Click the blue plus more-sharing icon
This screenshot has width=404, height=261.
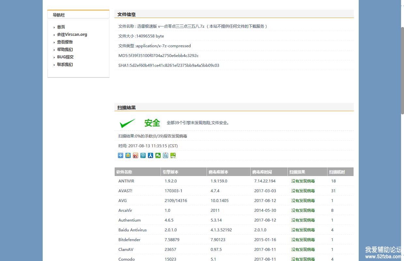click(x=121, y=155)
